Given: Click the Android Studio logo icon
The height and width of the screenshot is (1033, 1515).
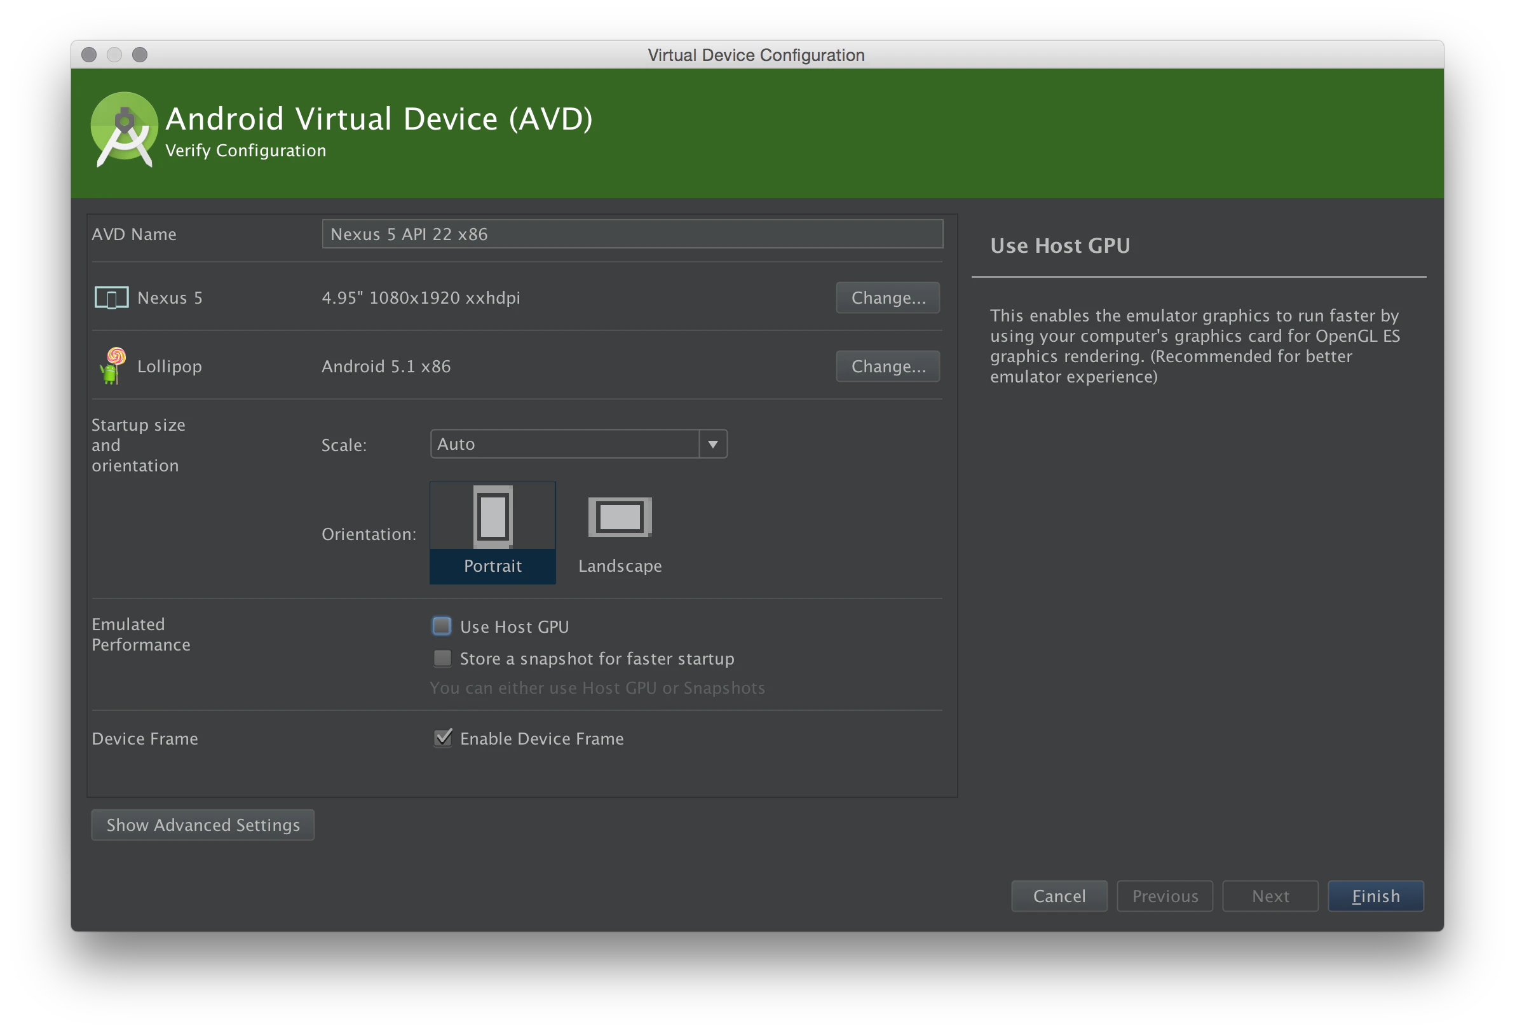Looking at the screenshot, I should (x=124, y=130).
